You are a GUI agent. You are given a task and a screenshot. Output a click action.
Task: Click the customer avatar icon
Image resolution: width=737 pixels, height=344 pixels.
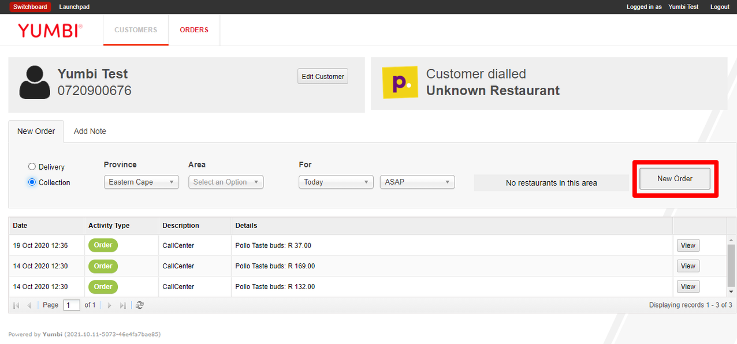tap(35, 83)
